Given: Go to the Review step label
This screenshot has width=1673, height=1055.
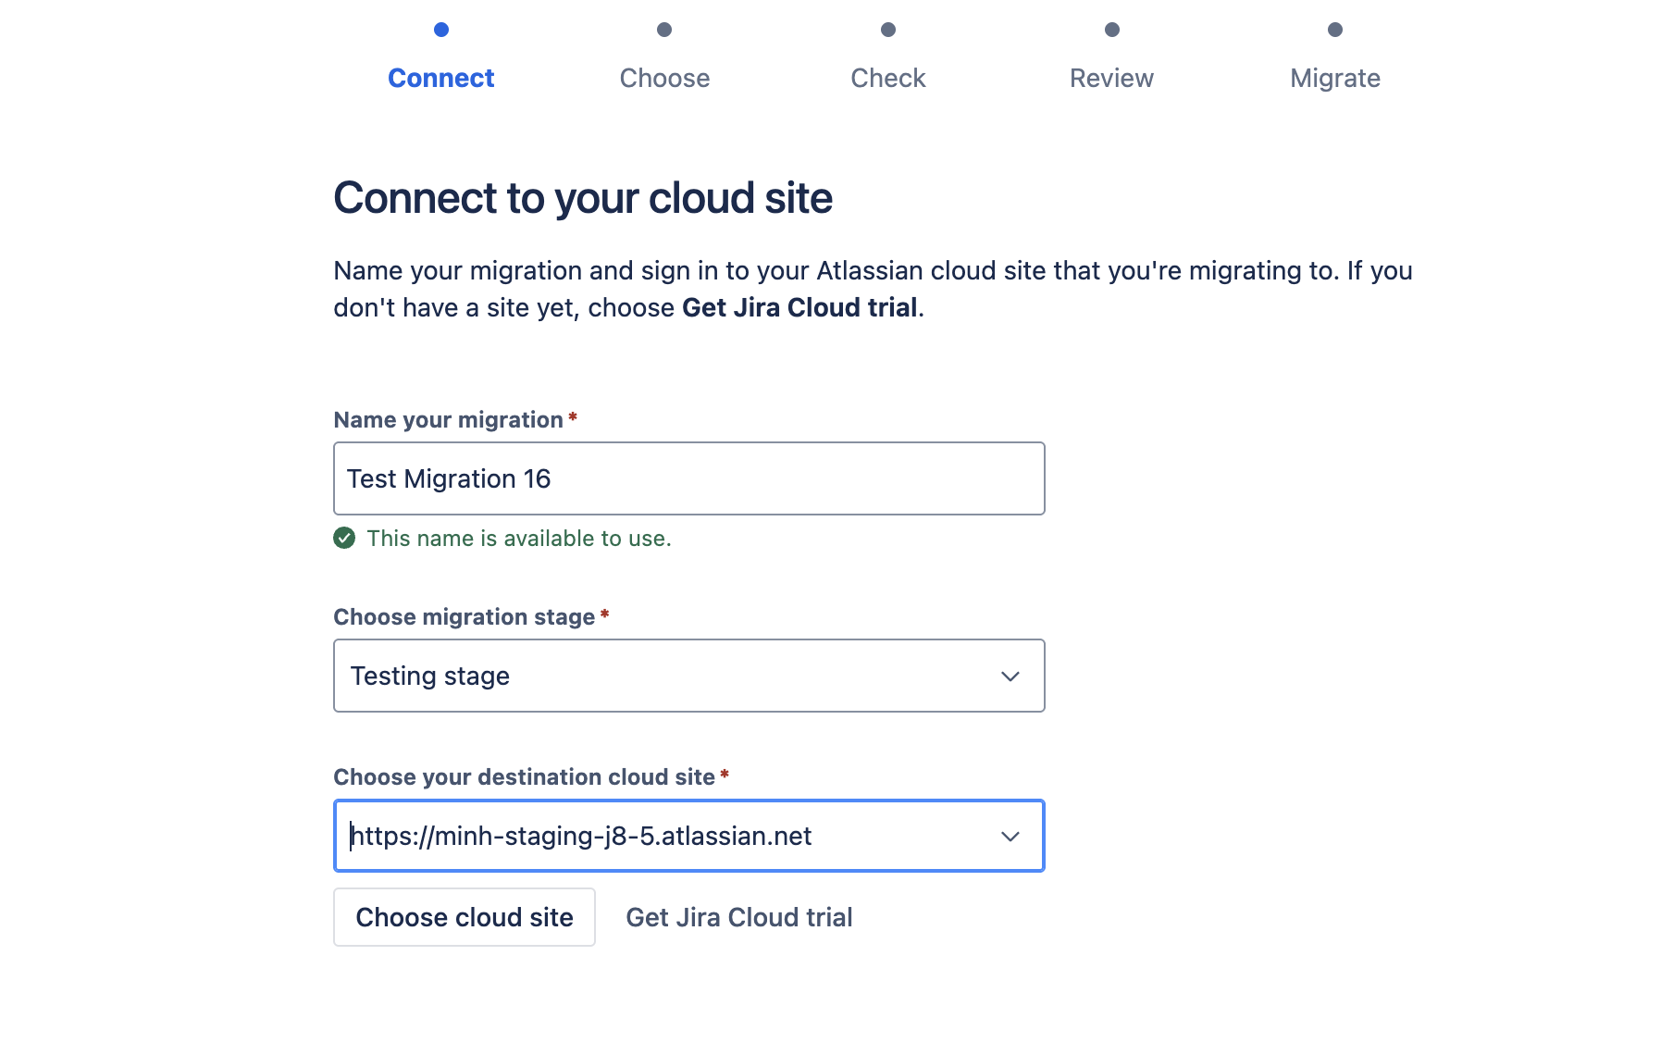Looking at the screenshot, I should click(1112, 79).
